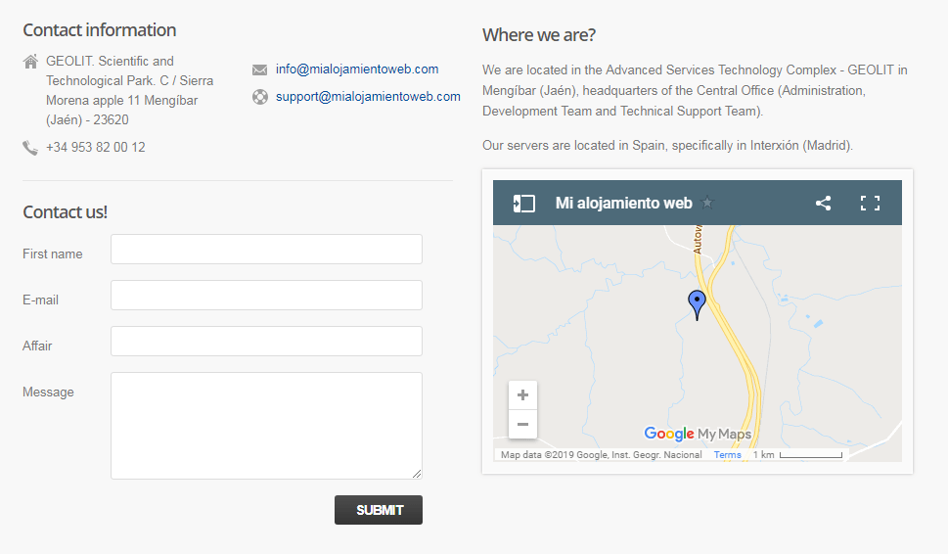Open the map Terms link
The width and height of the screenshot is (948, 554).
pos(727,455)
